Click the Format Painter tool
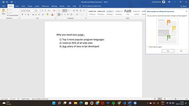Viewport: 189px width, 106px height. (x=12, y=15)
